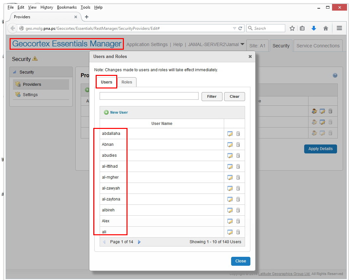Go to browser home page
This screenshot has height=280, width=349.
pyautogui.click(x=326, y=28)
